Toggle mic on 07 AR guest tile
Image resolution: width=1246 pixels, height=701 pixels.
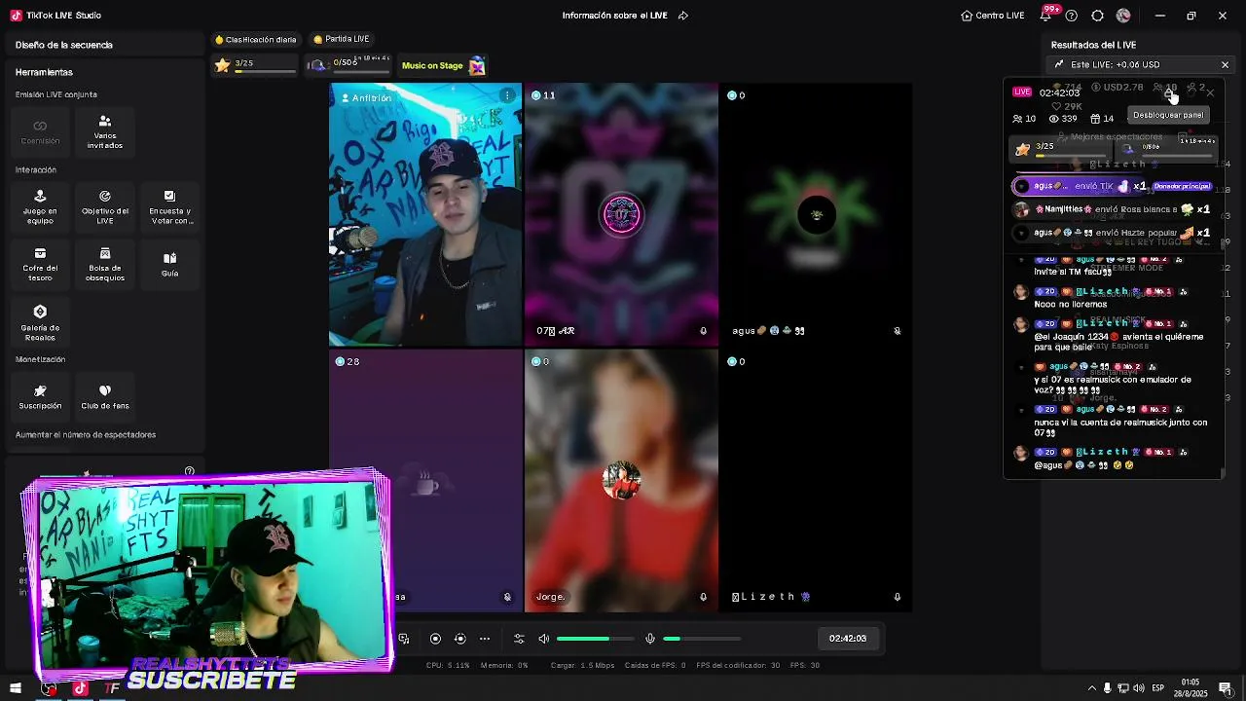pos(703,331)
